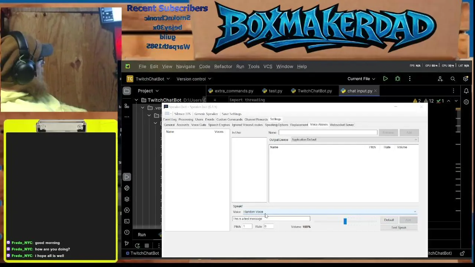Open editor tabs options ellipsis

pyautogui.click(x=453, y=91)
